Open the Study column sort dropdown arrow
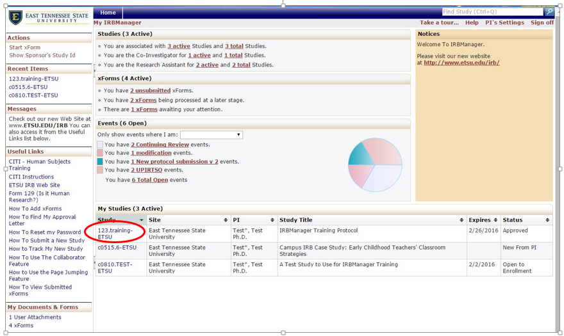Screen dimensions: 564x336 [142, 220]
